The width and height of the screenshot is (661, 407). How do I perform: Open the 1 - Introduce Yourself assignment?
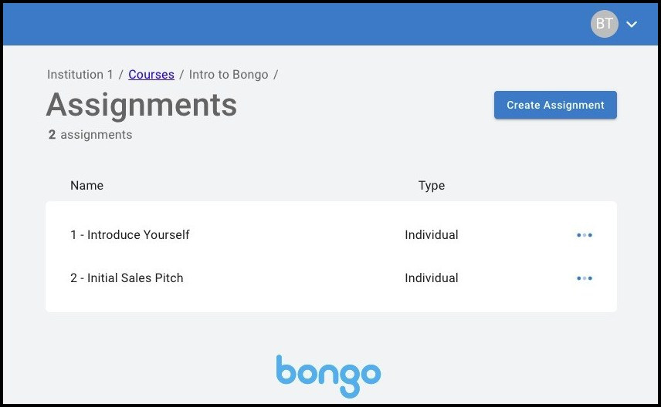tap(130, 235)
